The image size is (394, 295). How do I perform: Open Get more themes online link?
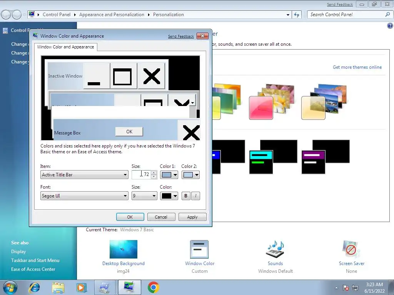357,67
